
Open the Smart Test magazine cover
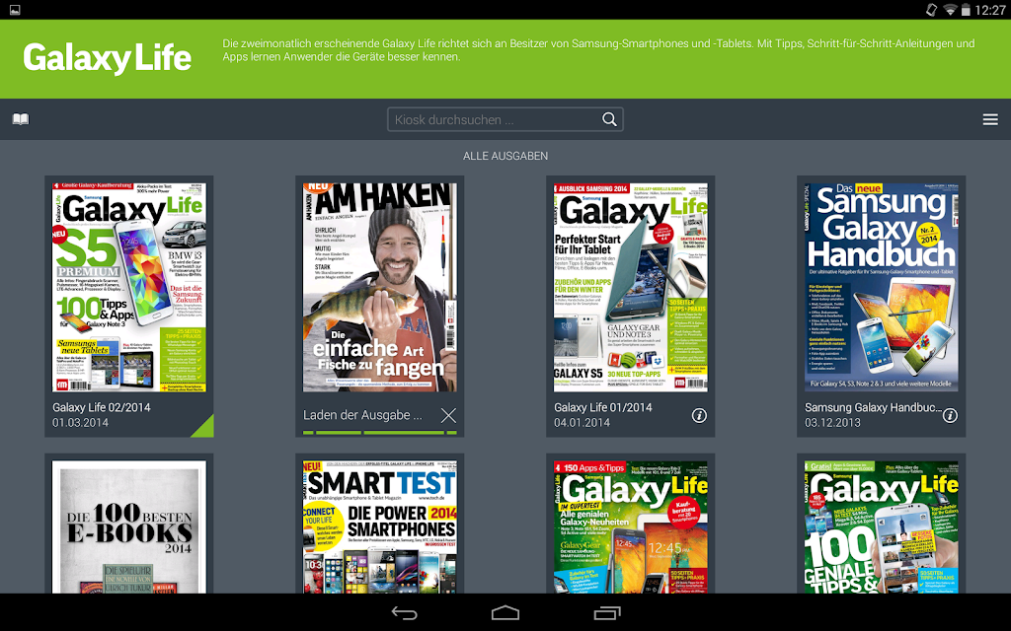point(380,526)
